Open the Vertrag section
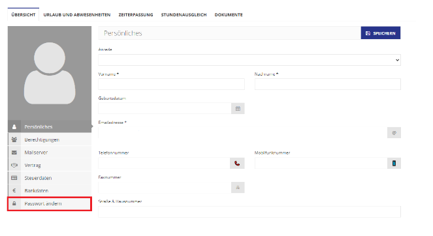433x236 pixels. coord(50,165)
